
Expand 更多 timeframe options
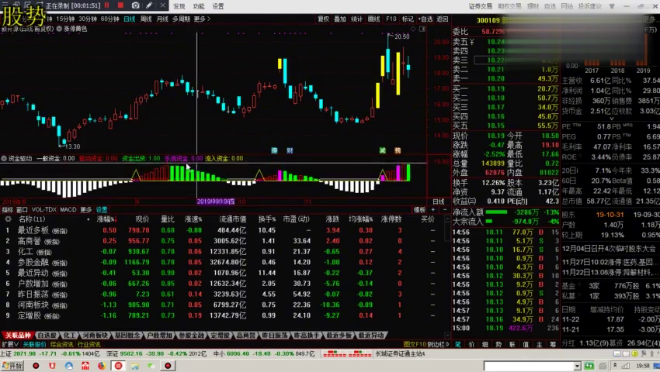(202, 19)
